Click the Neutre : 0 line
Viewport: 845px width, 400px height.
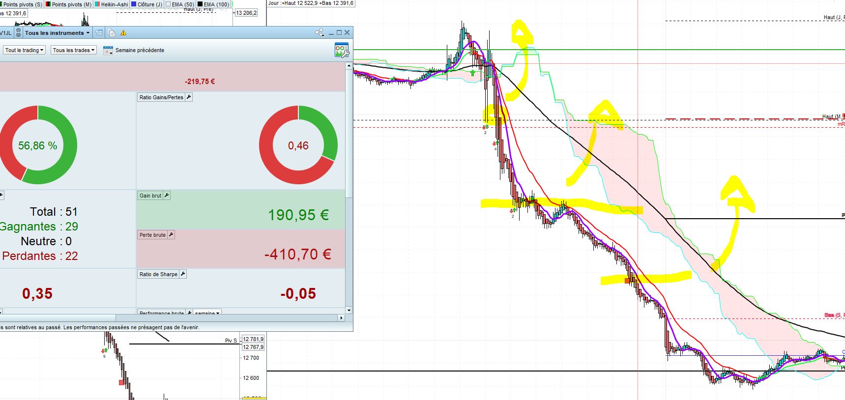(46, 241)
